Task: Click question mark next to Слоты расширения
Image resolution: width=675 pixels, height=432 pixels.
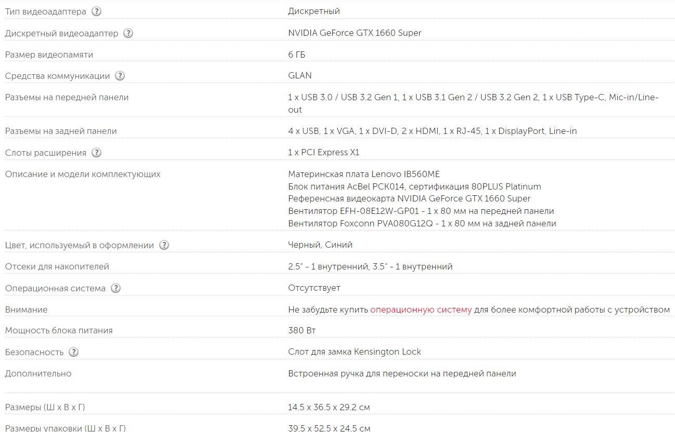Action: (96, 153)
